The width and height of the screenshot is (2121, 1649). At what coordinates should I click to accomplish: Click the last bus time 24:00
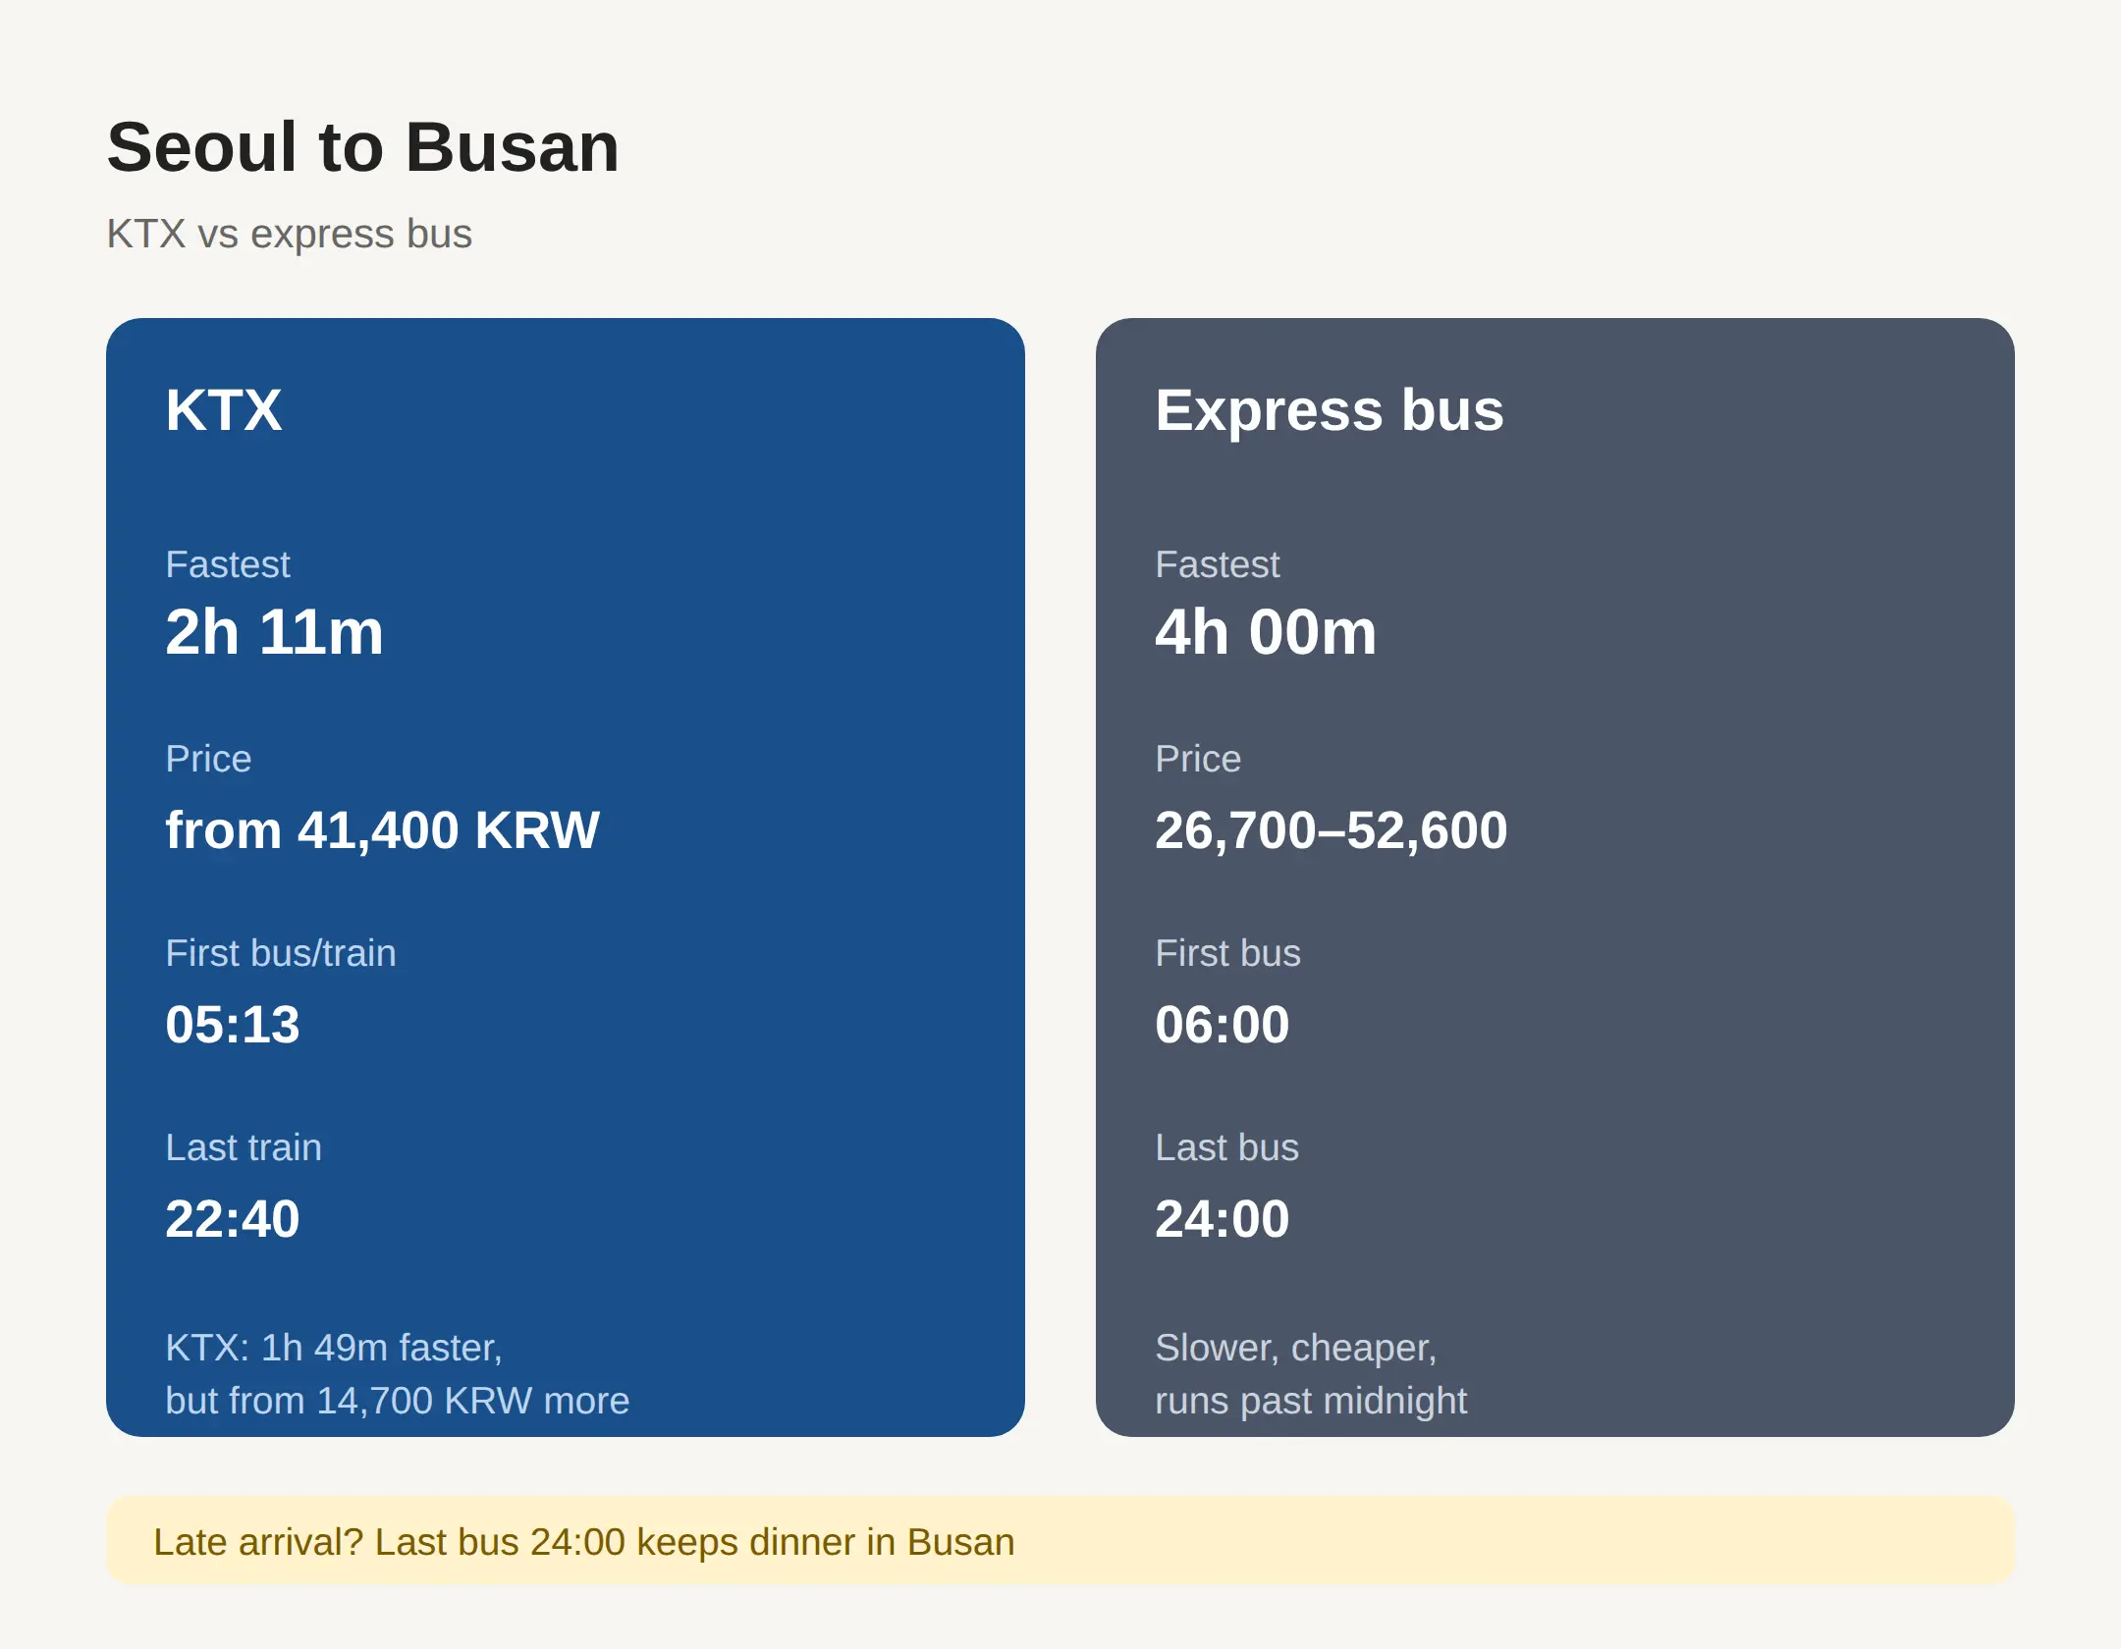click(x=1223, y=1219)
